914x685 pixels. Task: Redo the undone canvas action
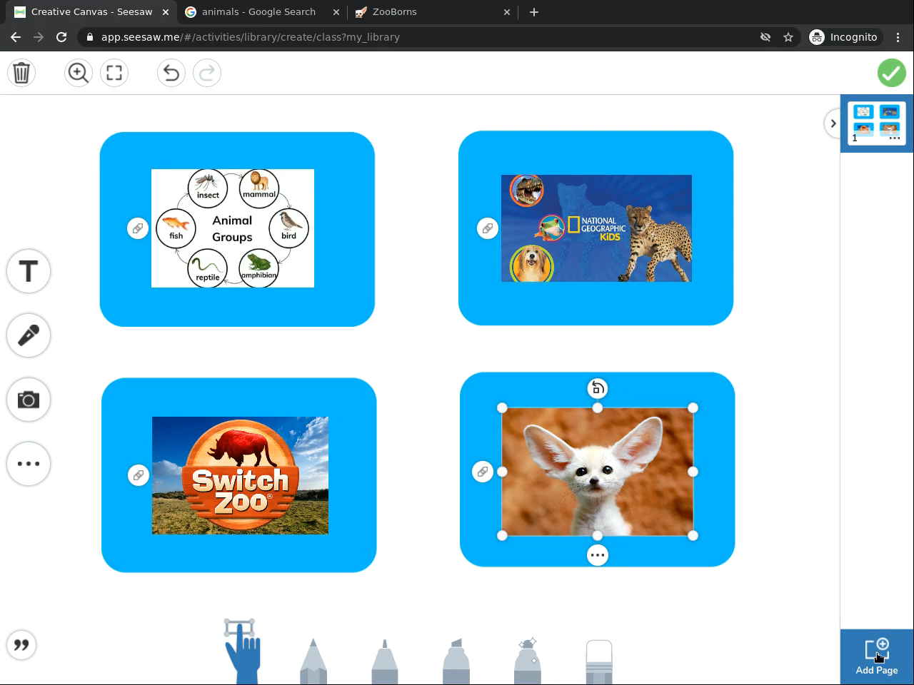tap(207, 73)
